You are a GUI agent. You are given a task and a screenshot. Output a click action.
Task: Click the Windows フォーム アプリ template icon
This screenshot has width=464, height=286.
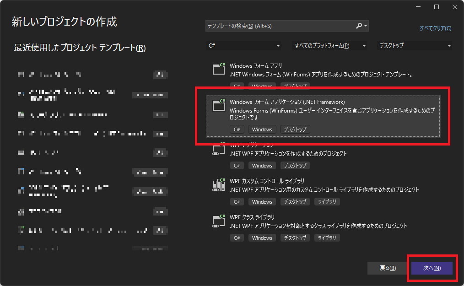click(x=219, y=69)
